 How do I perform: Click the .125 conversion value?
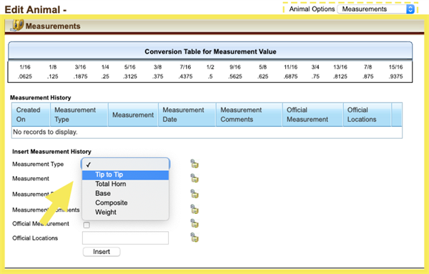pyautogui.click(x=52, y=77)
